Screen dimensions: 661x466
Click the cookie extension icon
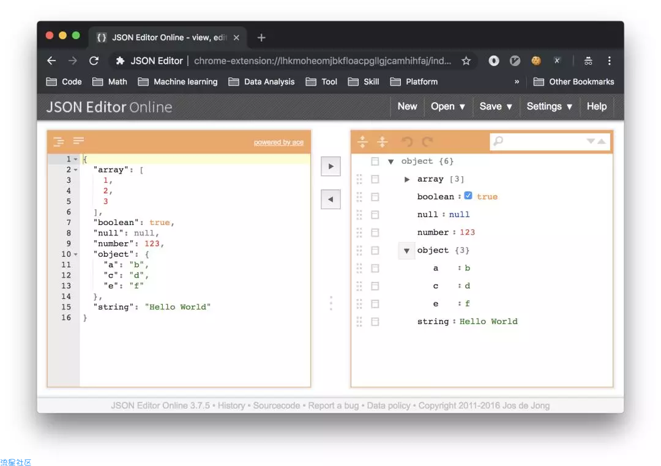tap(536, 61)
